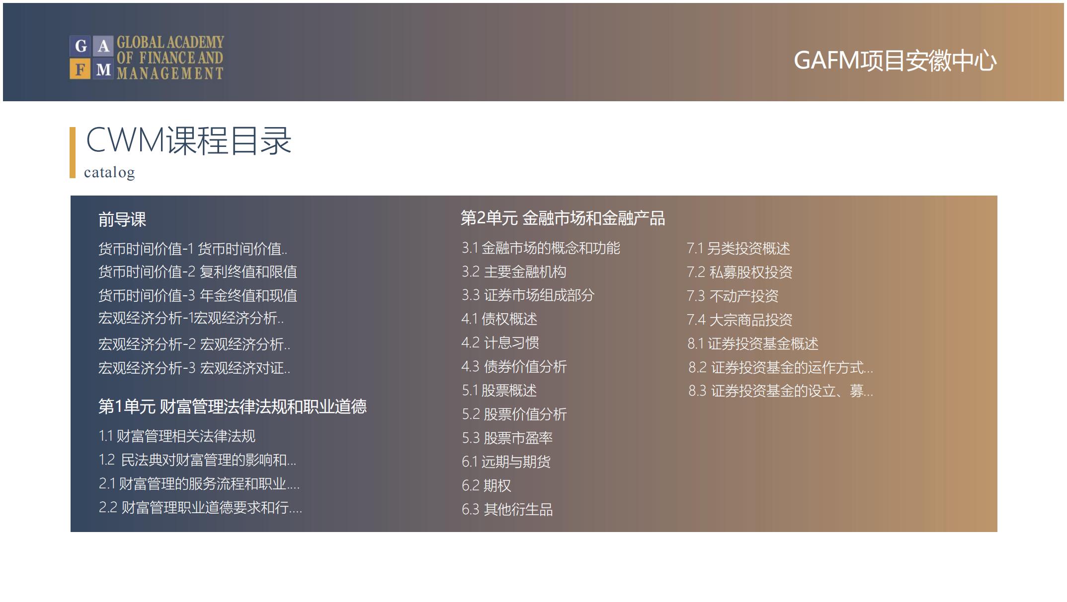
Task: Select 第2单元 金融市场和金融产品 heading
Action: click(563, 218)
